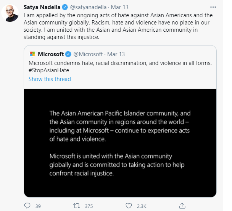This screenshot has width=232, height=211.
Task: Click the 375 retweets count
Action: (x=89, y=206)
